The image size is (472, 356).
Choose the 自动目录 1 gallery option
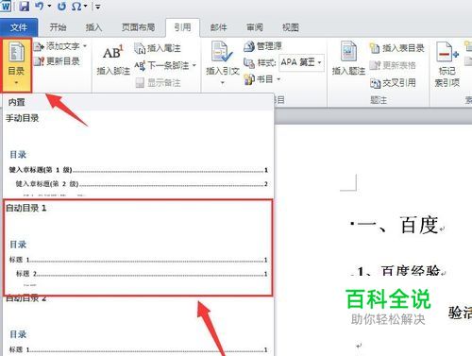pyautogui.click(x=139, y=247)
